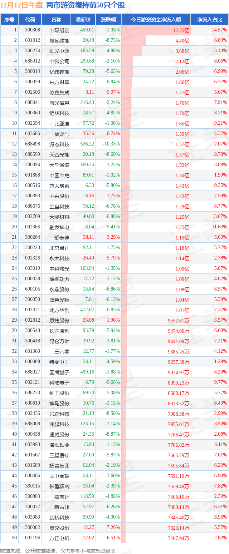This screenshot has width=229, height=554.
Task: Click the stock name 福龙马
Action: [x=62, y=134]
